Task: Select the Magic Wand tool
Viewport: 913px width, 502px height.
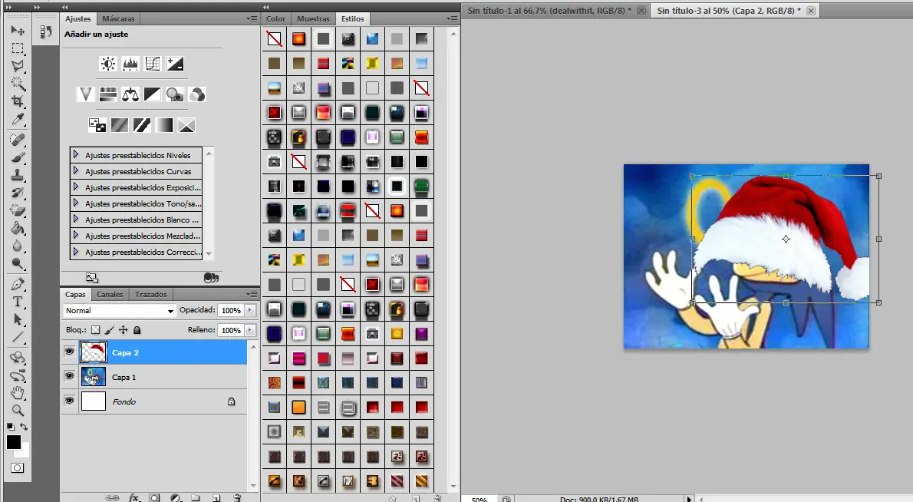Action: (17, 84)
